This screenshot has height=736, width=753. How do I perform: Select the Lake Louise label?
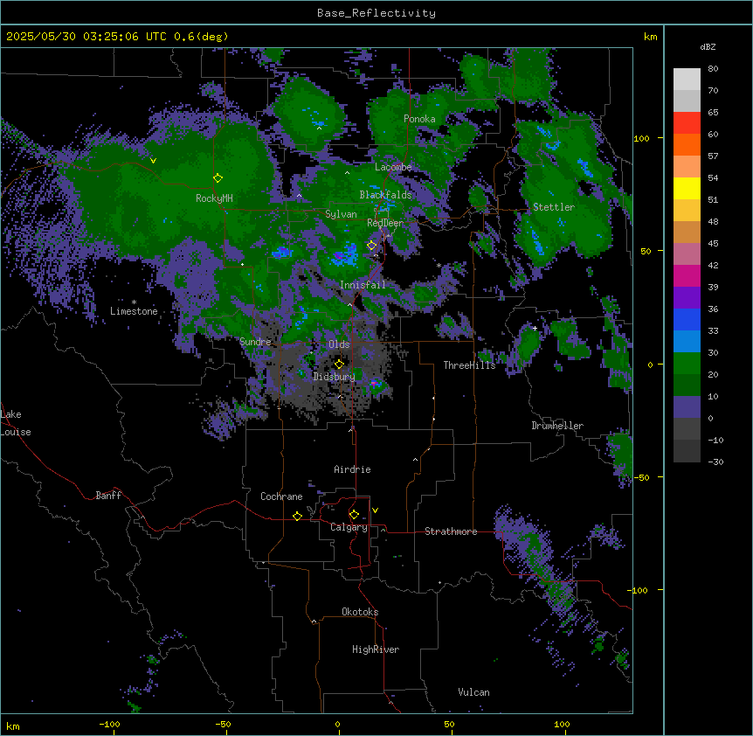tap(16, 423)
